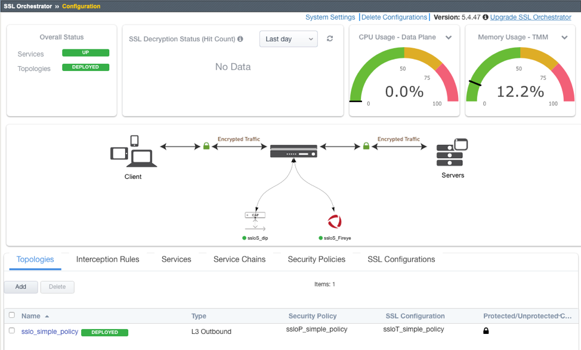Click the green lock icon near Servers
Viewport: 581px width, 350px height.
coord(366,146)
